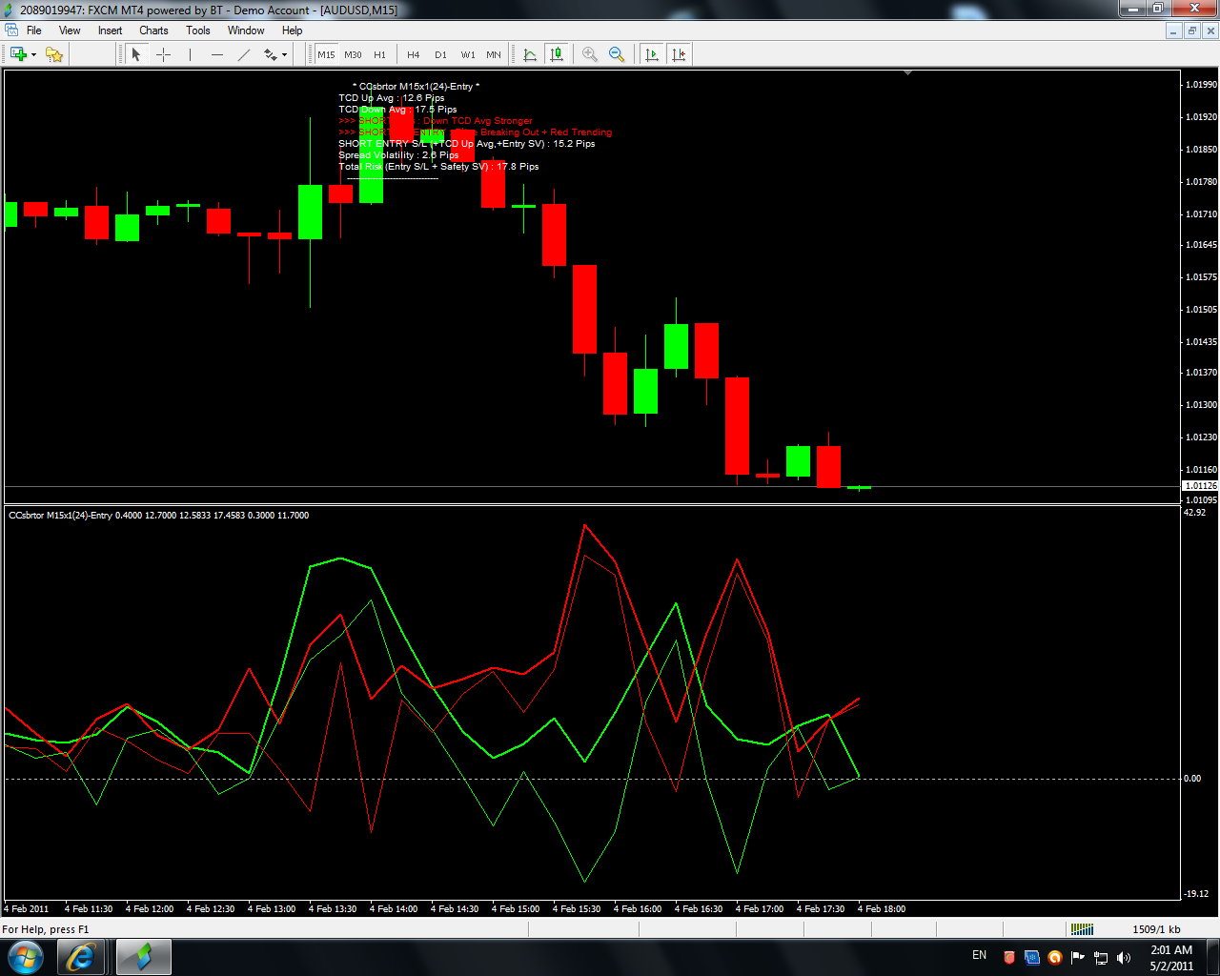Viewport: 1220px width, 976px height.
Task: Select the vertical line drawing tool
Action: (190, 54)
